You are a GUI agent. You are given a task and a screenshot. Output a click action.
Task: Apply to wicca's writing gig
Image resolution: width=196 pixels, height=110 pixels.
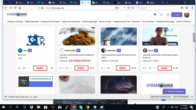coord(165,68)
